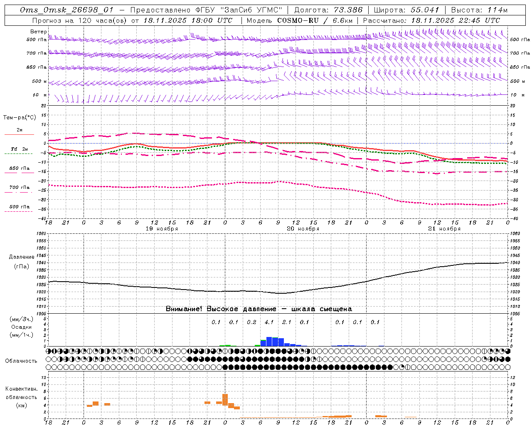
Task: Select the Давление pressure panel label
Action: point(22,257)
